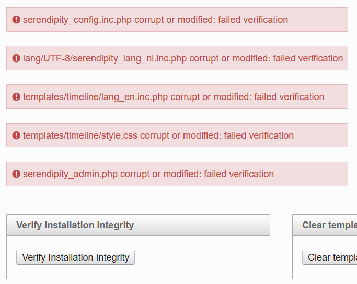Click the Clear template panel heading
The image size is (357, 284).
click(329, 225)
